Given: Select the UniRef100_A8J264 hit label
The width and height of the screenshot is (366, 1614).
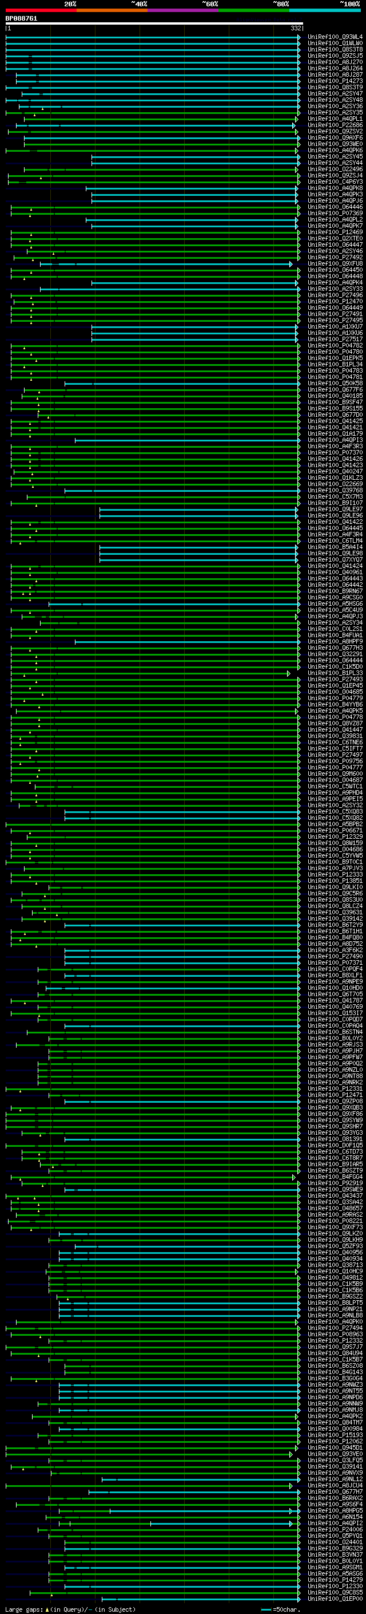Looking at the screenshot, I should click(335, 68).
